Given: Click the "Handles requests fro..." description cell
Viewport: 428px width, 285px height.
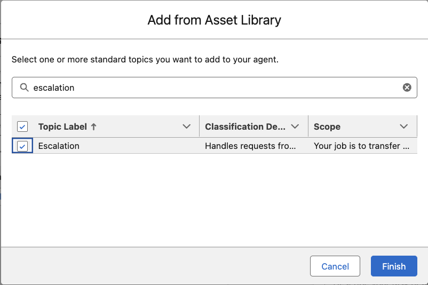Looking at the screenshot, I should click(250, 146).
